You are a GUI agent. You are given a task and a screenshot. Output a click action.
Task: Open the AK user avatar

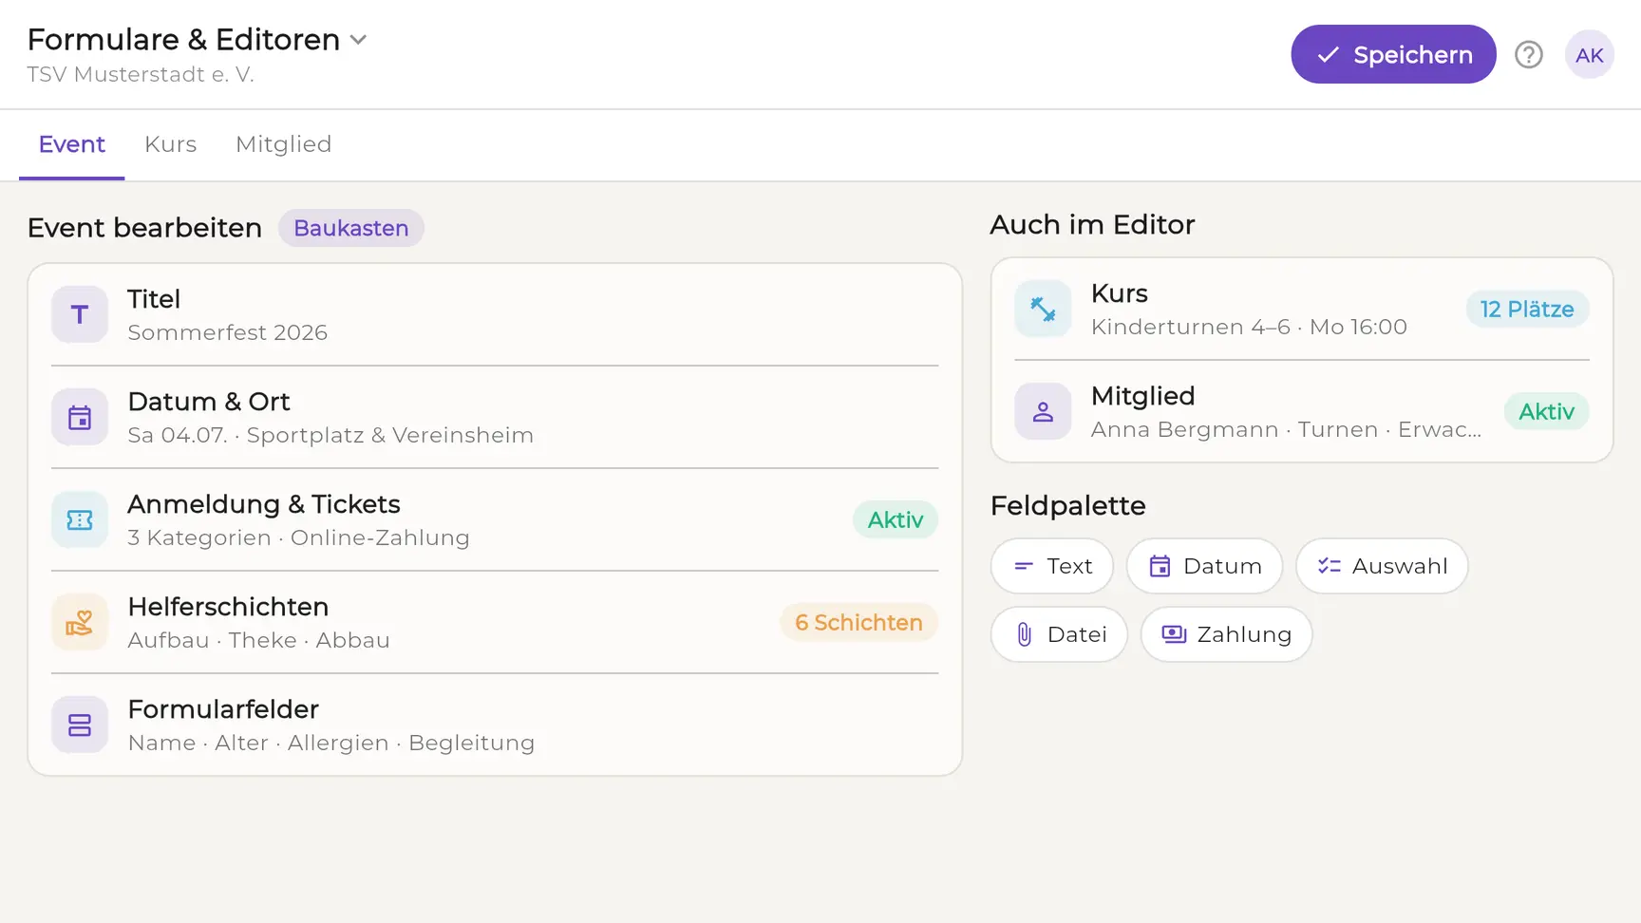(x=1590, y=55)
